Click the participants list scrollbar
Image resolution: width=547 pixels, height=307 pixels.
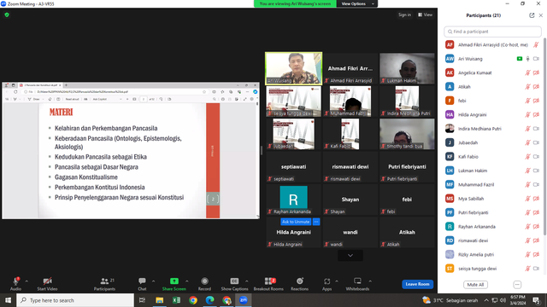pos(544,136)
